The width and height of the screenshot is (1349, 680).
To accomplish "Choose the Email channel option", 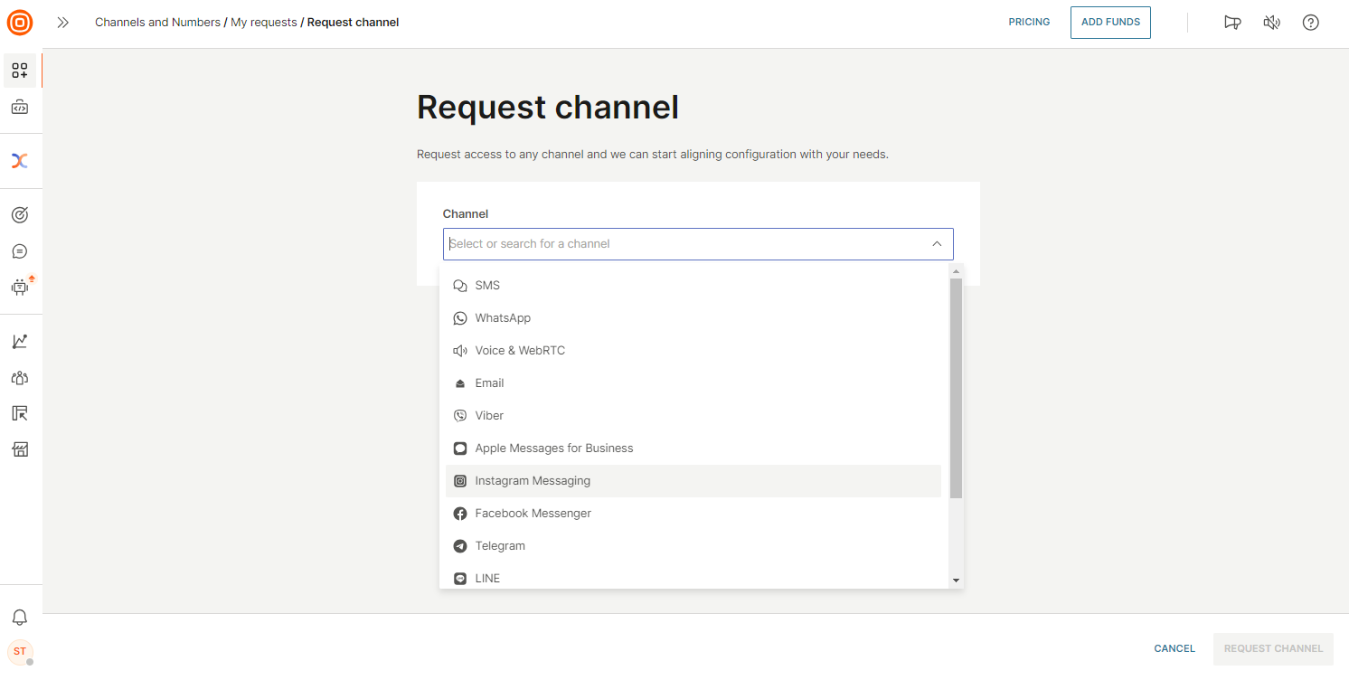I will 693,383.
